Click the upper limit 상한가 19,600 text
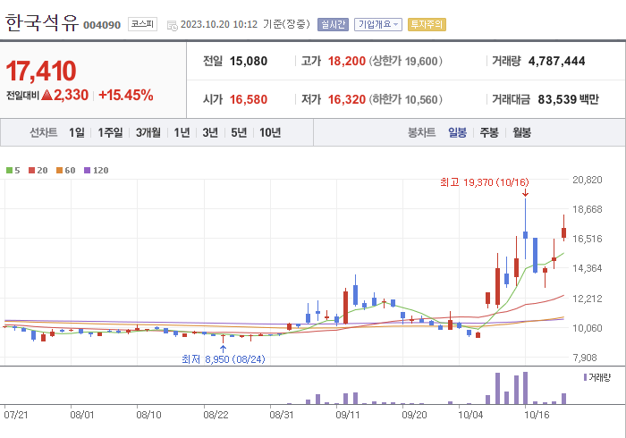The height and width of the screenshot is (438, 626). point(405,61)
